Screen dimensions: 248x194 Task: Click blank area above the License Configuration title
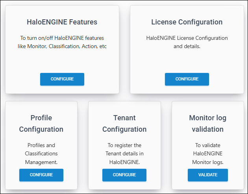coord(187,11)
